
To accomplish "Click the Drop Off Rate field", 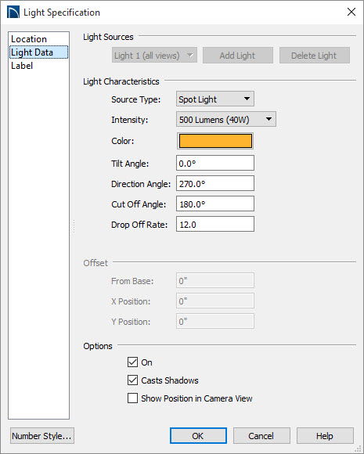I will pos(215,224).
